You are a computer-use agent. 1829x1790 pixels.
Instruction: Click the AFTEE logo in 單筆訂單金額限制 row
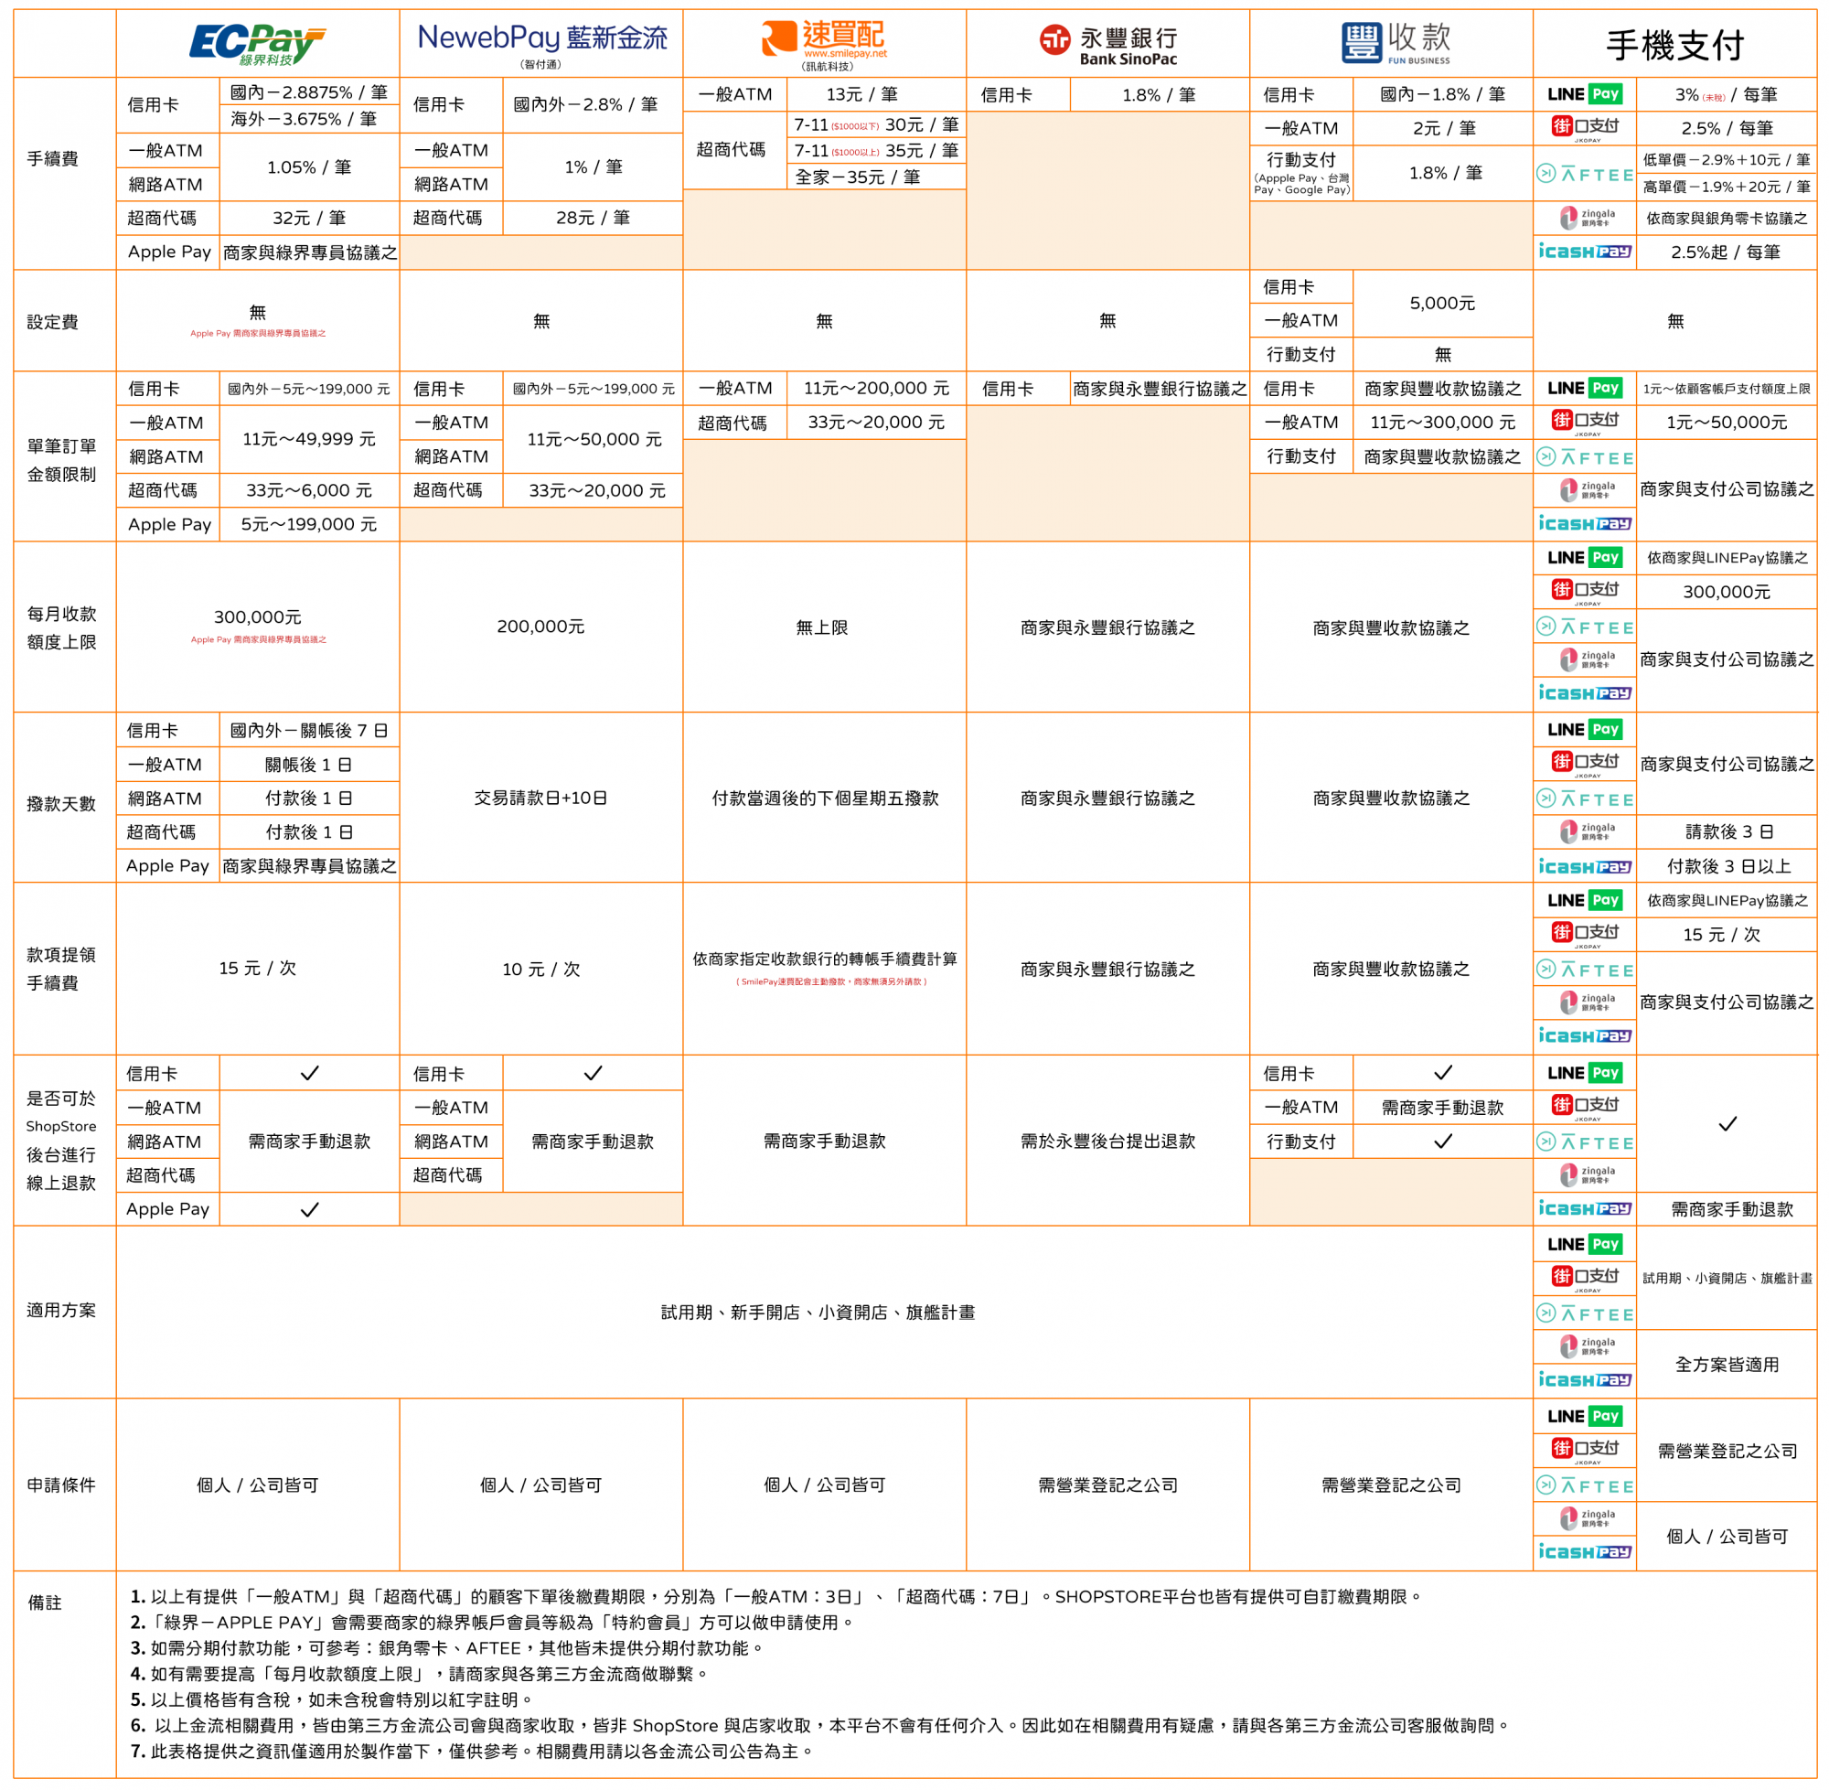pos(1585,458)
